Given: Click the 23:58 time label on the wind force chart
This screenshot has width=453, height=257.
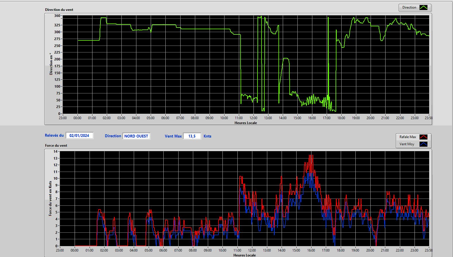Looking at the screenshot, I should (x=429, y=250).
